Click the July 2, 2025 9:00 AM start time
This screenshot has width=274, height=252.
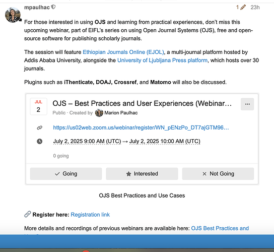coord(87,141)
